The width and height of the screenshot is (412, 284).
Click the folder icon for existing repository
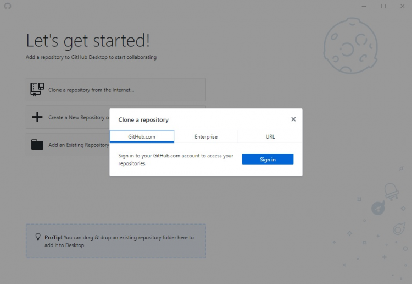click(x=37, y=145)
